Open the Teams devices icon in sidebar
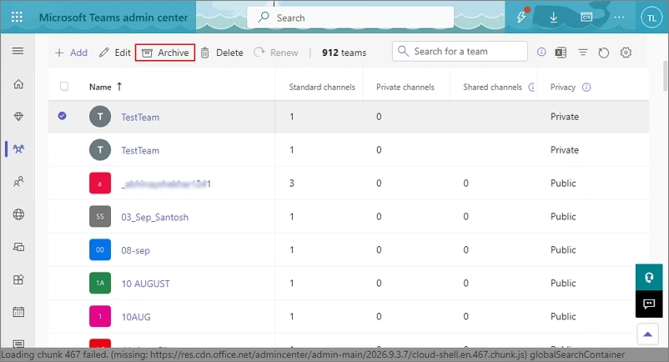This screenshot has width=669, height=362. (x=18, y=247)
